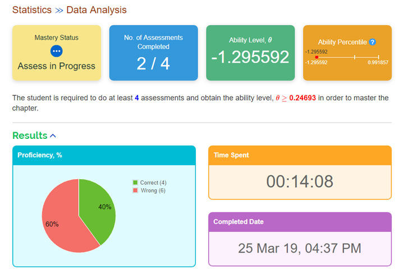Viewport: 404px width, 280px height.
Task: Click the red Wrong (6) legend swatch
Action: click(135, 191)
